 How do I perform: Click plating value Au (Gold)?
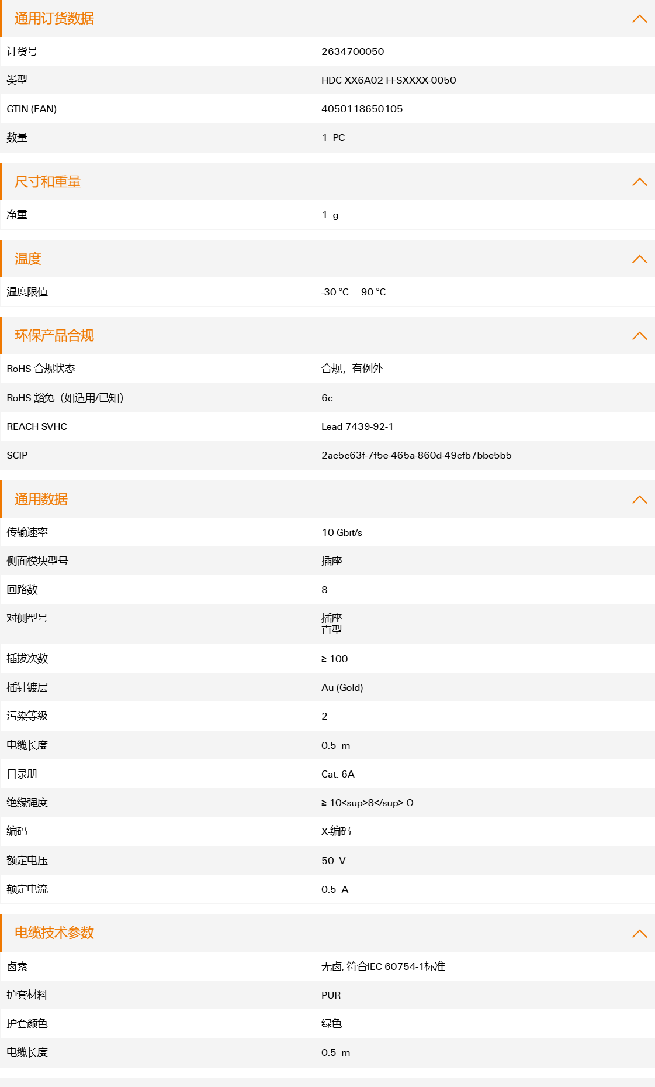(342, 687)
